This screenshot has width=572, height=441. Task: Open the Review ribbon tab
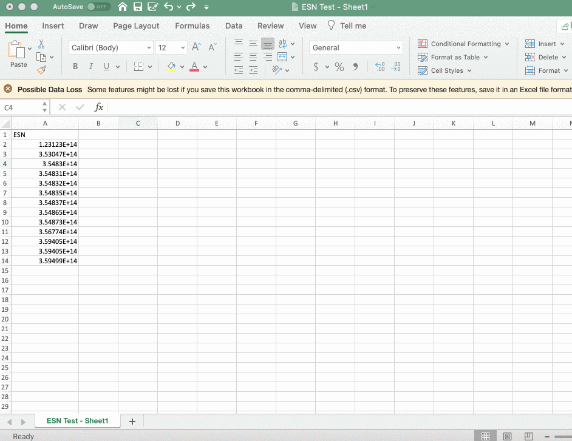(271, 26)
